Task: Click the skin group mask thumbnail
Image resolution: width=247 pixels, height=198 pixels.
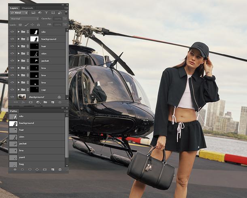Action: pos(34,53)
